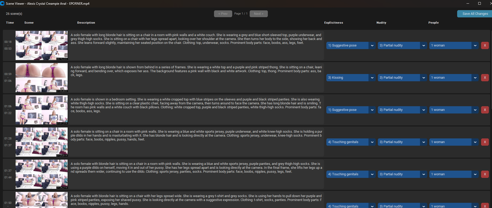Minimize the Scene Viewer window
This screenshot has width=492, height=208.
pyautogui.click(x=468, y=3)
